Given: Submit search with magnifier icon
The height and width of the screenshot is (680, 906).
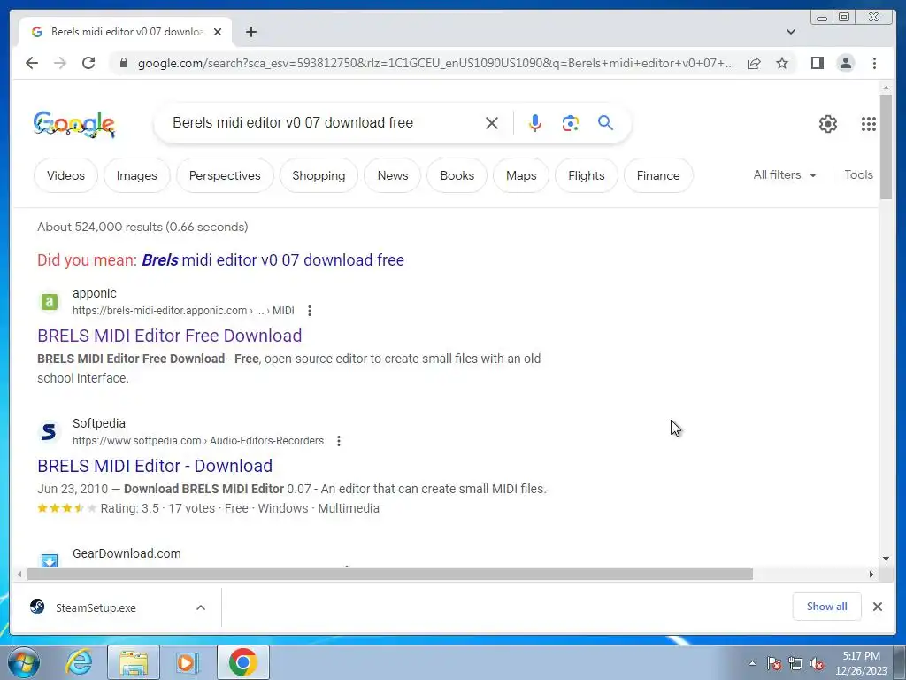Looking at the screenshot, I should [x=605, y=122].
